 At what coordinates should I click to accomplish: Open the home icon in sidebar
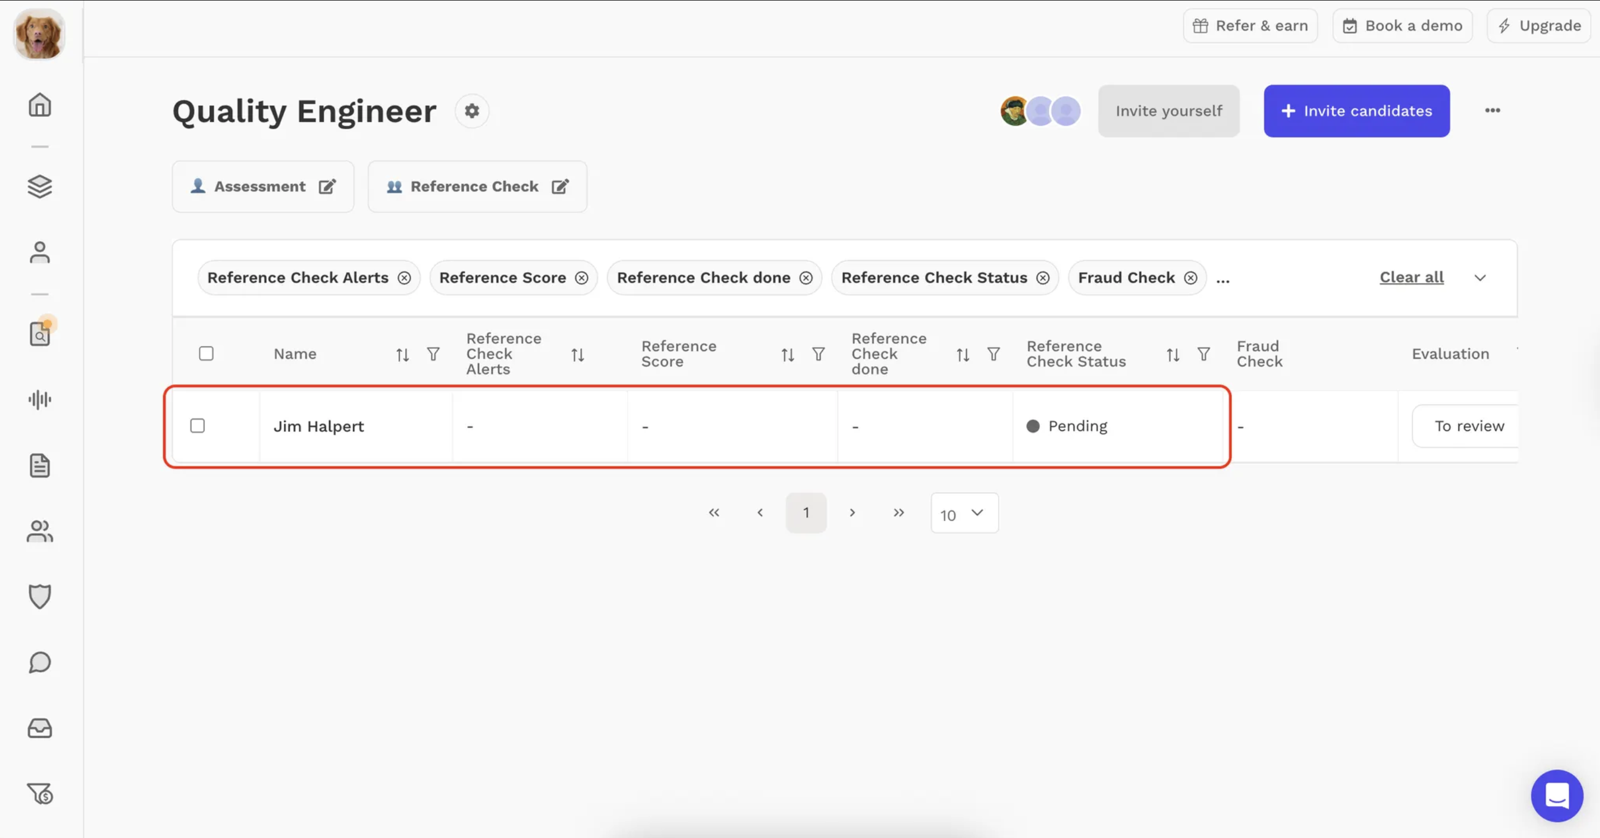(x=40, y=105)
